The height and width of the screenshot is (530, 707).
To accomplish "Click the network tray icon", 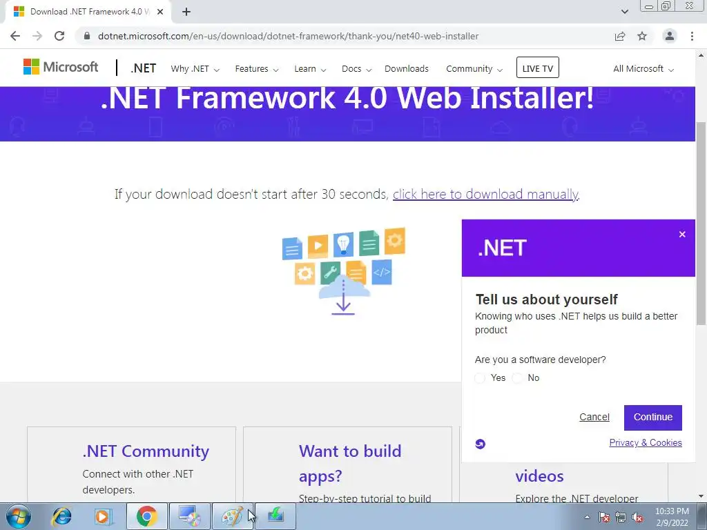I will [x=621, y=517].
